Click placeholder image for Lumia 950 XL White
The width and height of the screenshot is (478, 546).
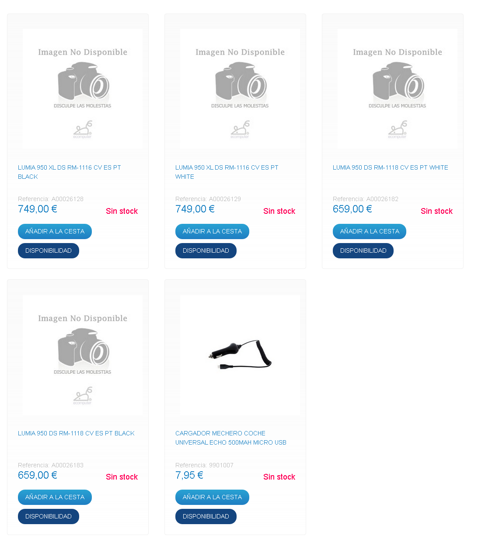tap(240, 89)
